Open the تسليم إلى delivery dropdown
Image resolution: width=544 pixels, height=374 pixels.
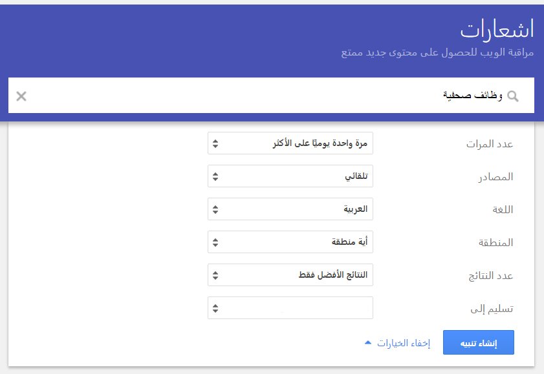[290, 308]
